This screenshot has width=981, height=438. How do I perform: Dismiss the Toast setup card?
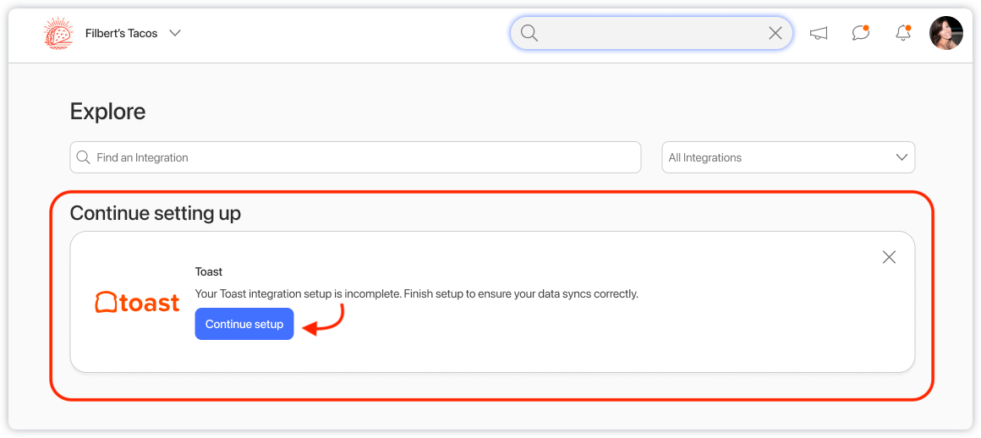point(889,257)
